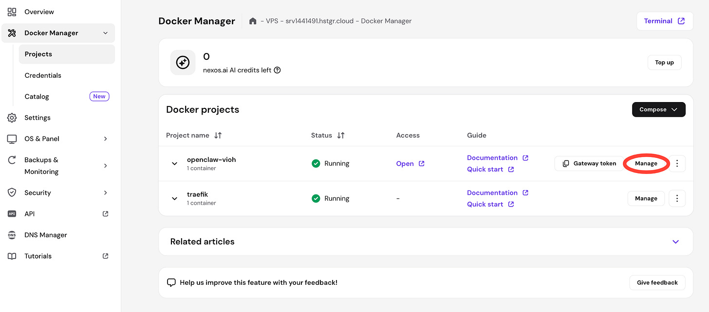The image size is (709, 312).
Task: Expand the openclaw-vioh project row chevron
Action: (175, 164)
